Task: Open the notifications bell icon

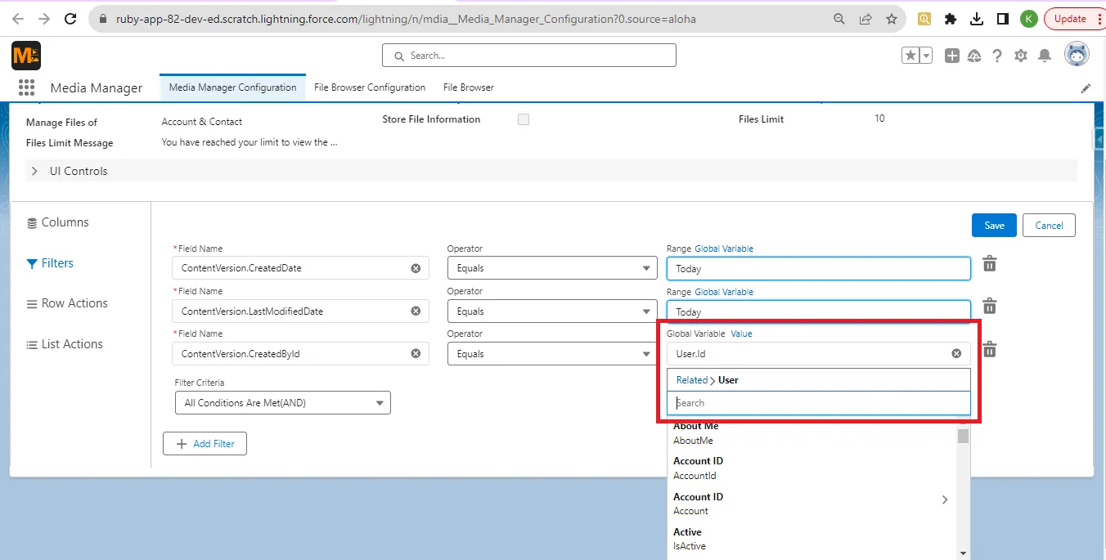Action: coord(1045,56)
